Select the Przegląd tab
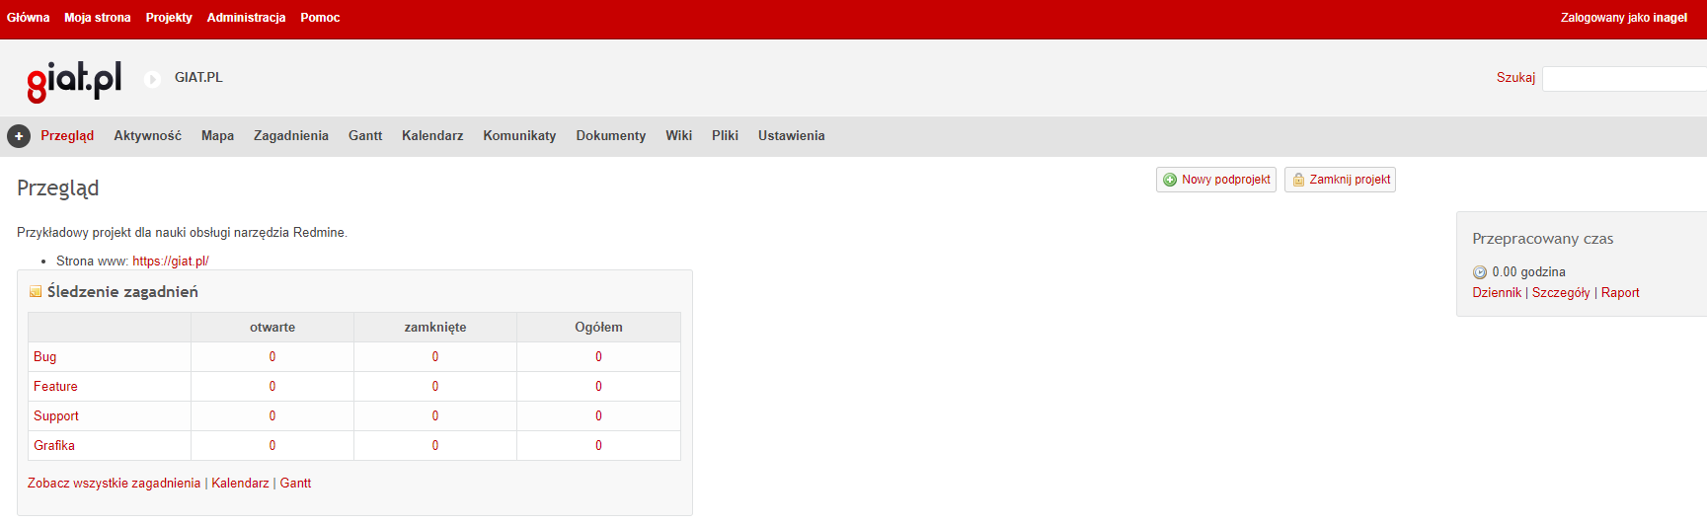The height and width of the screenshot is (524, 1707). (x=67, y=136)
